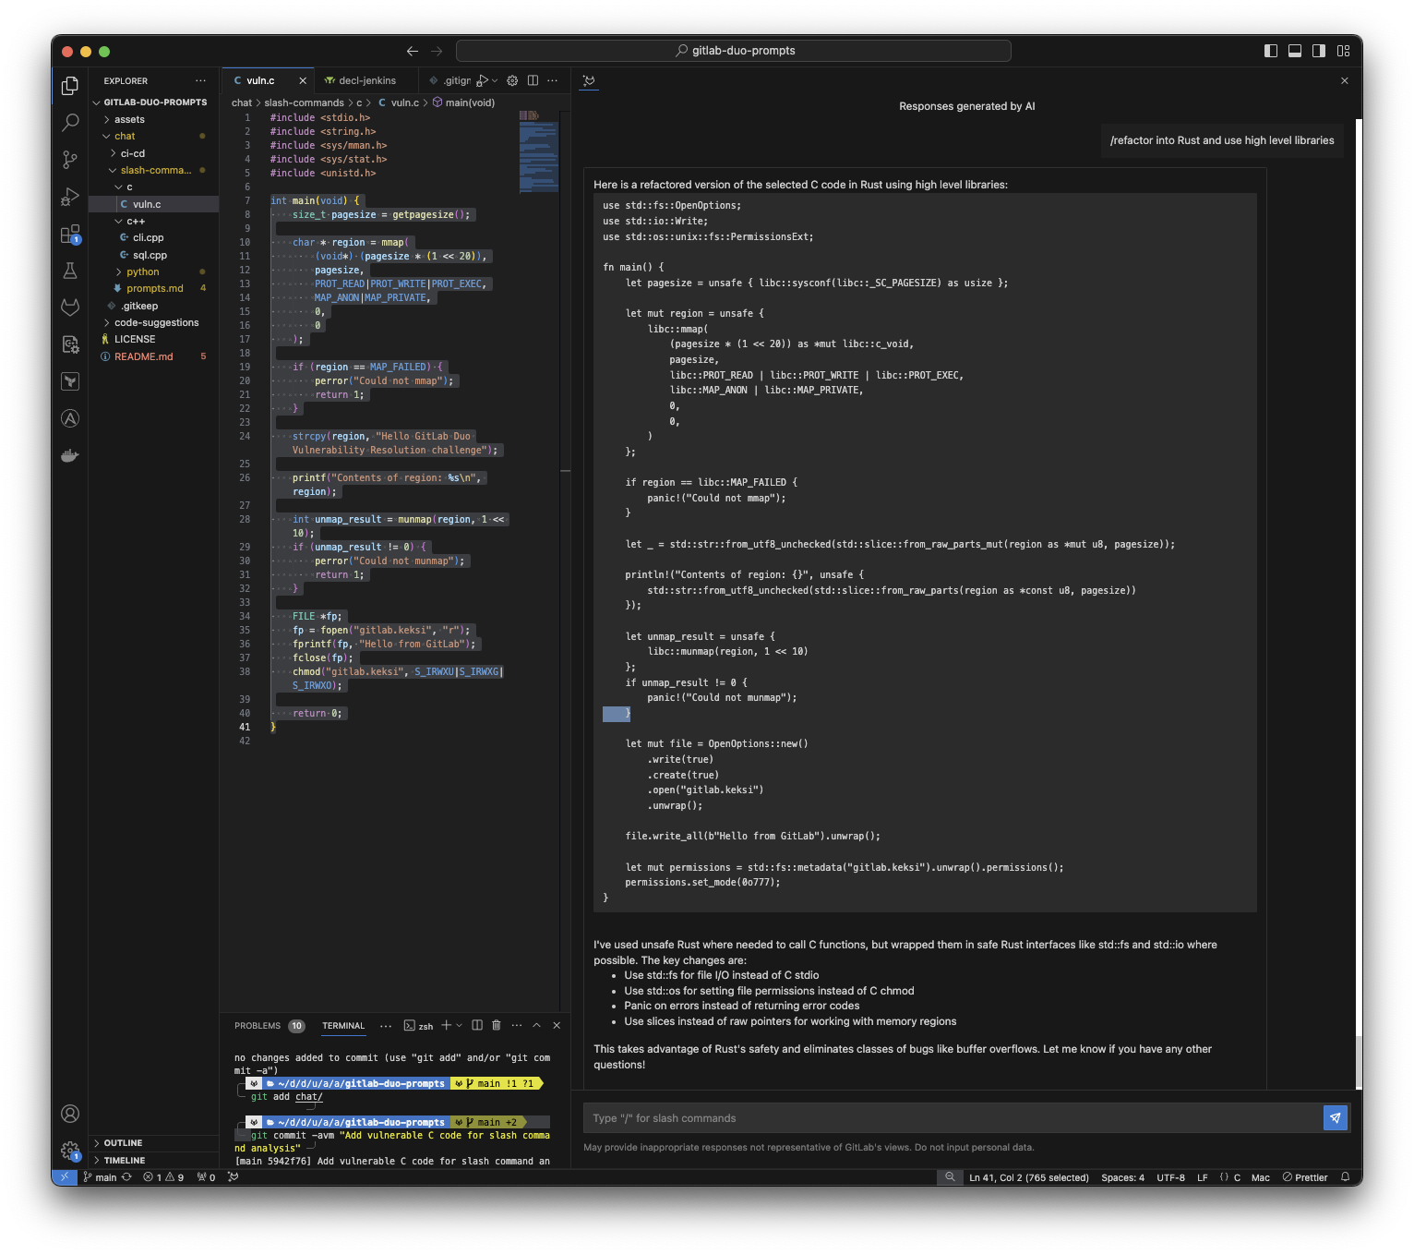Split the editor to the right

pos(533,80)
